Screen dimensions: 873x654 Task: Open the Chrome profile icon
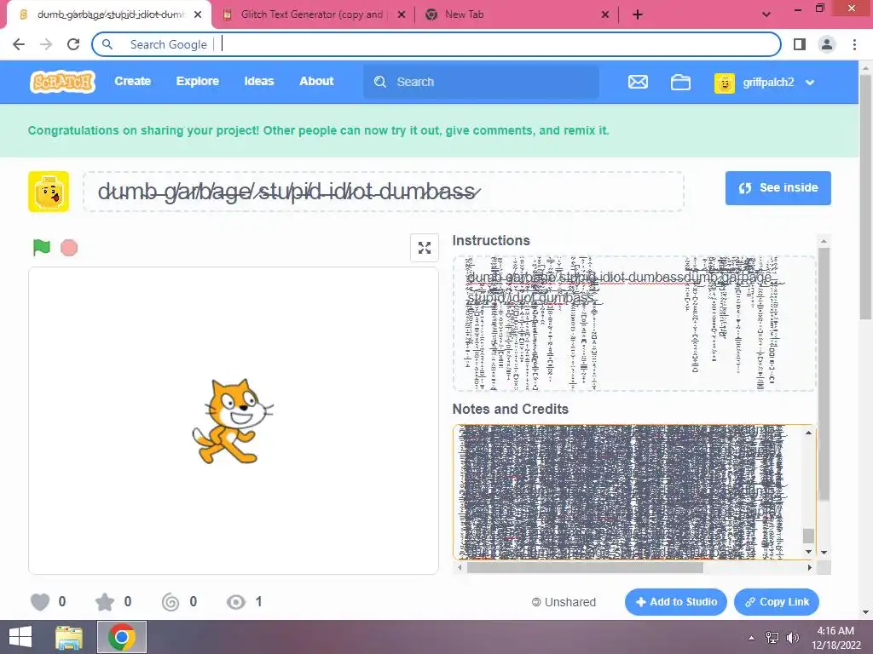click(827, 44)
